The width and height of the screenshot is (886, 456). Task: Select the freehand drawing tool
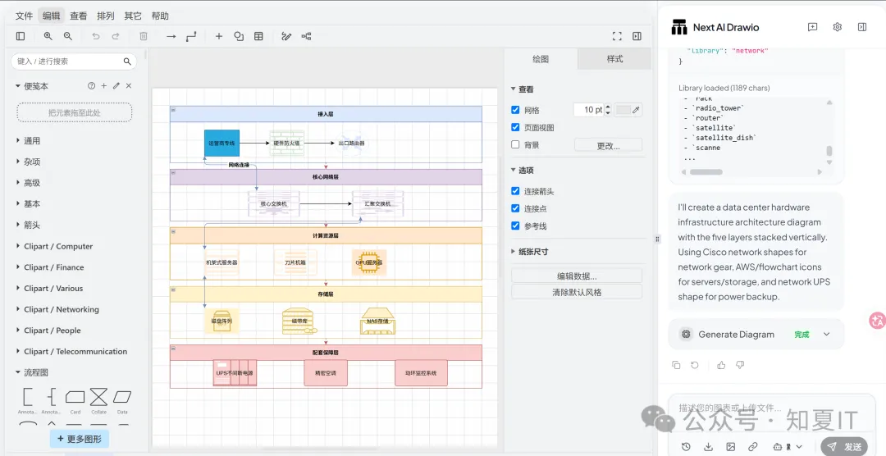(x=286, y=36)
